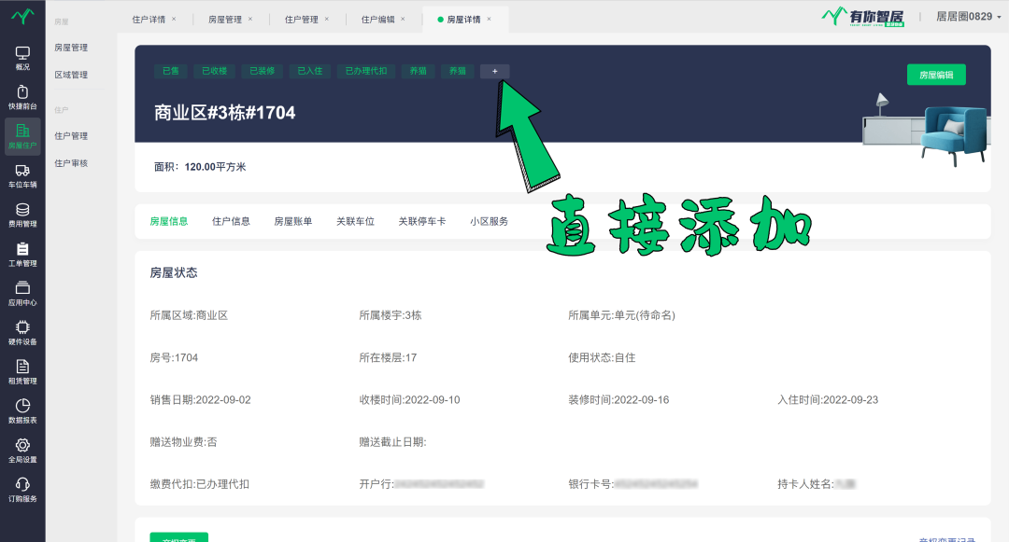The height and width of the screenshot is (542, 1009).
Task: Open 住户审核 in the secondary menu
Action: coord(71,163)
